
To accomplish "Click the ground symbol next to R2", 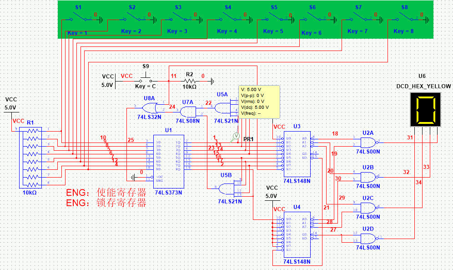I will tap(213, 81).
